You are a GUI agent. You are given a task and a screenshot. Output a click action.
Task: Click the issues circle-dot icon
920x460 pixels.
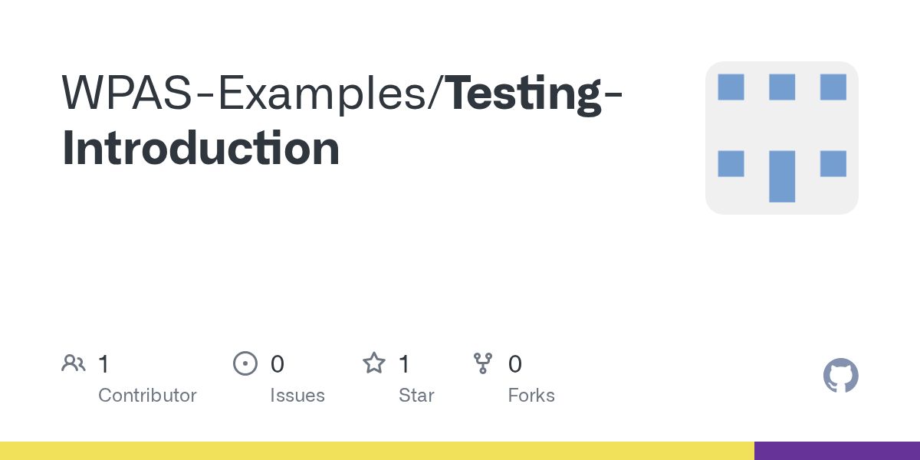coord(245,363)
